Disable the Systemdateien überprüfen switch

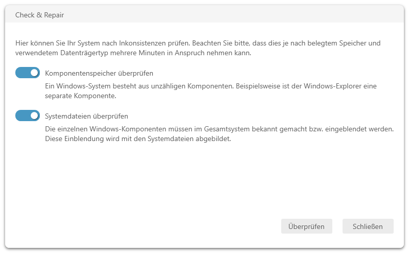[x=28, y=116]
